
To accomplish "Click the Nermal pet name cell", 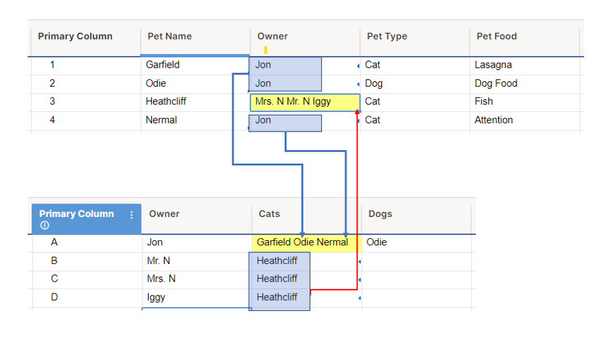I will (x=195, y=120).
